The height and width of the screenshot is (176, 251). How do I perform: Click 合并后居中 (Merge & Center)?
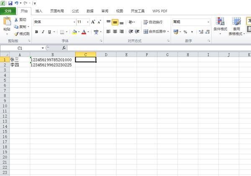[x=155, y=31]
